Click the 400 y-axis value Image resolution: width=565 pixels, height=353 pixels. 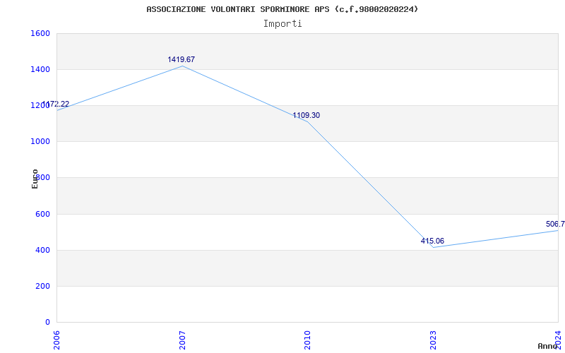click(42, 250)
